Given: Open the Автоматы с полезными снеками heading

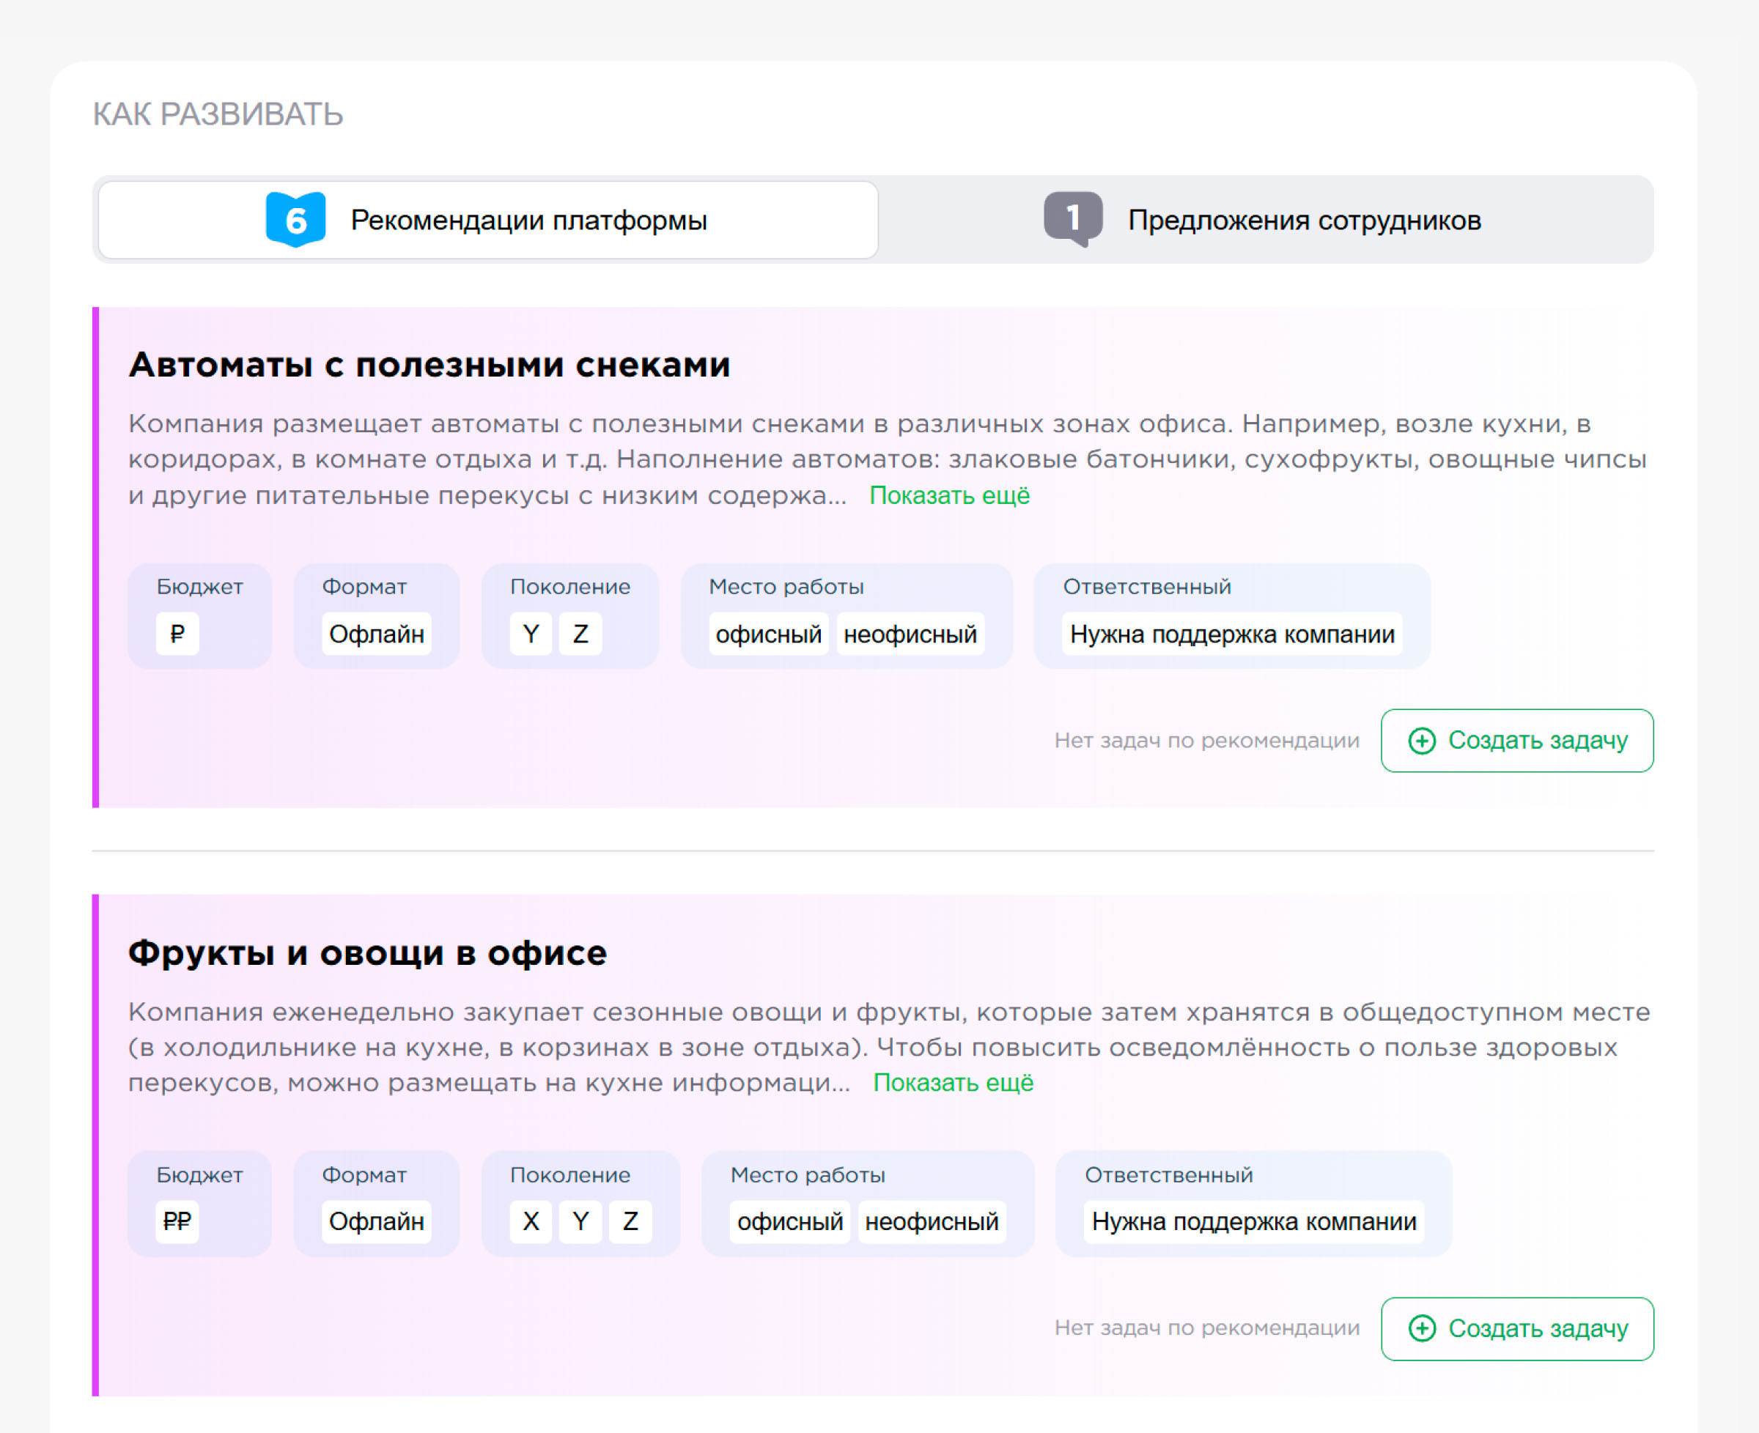Looking at the screenshot, I should tap(429, 365).
